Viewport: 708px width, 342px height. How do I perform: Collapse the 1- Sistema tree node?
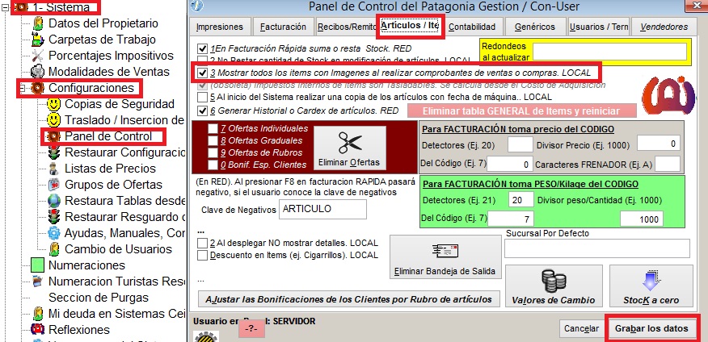[x=6, y=7]
